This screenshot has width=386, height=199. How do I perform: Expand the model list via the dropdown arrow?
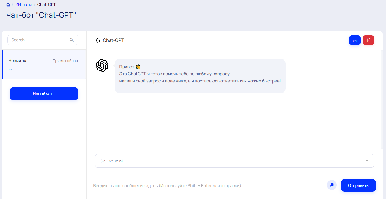(x=367, y=161)
